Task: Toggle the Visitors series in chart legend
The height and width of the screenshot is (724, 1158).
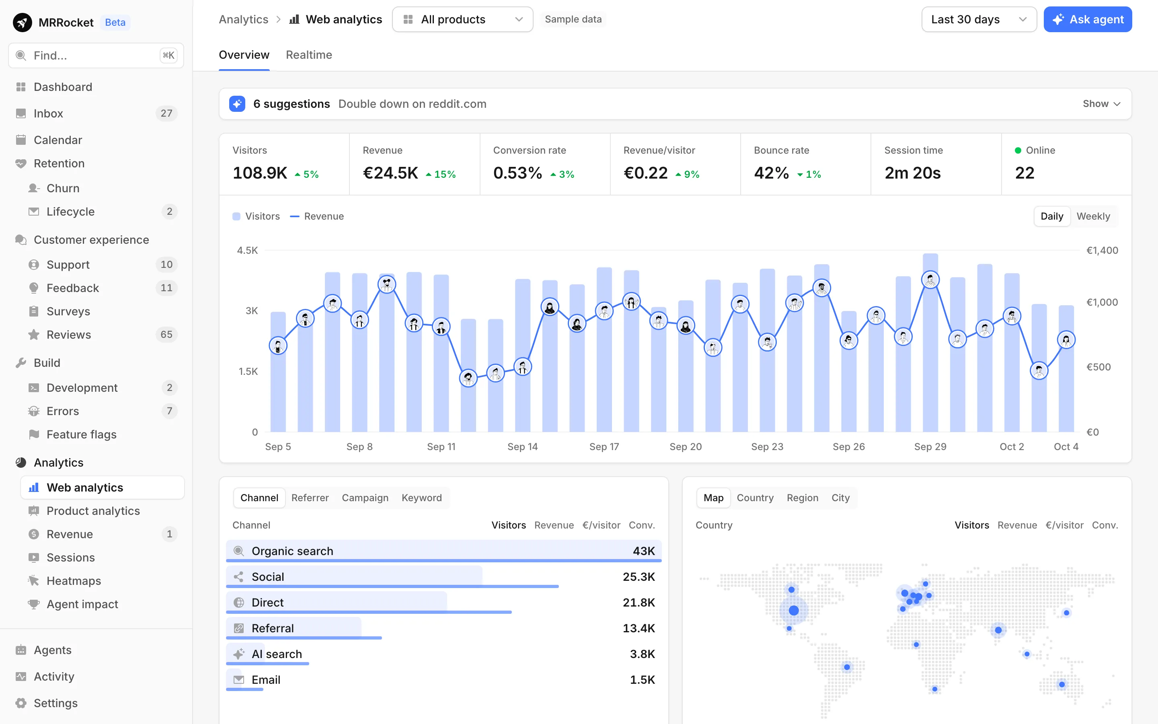Action: (256, 216)
